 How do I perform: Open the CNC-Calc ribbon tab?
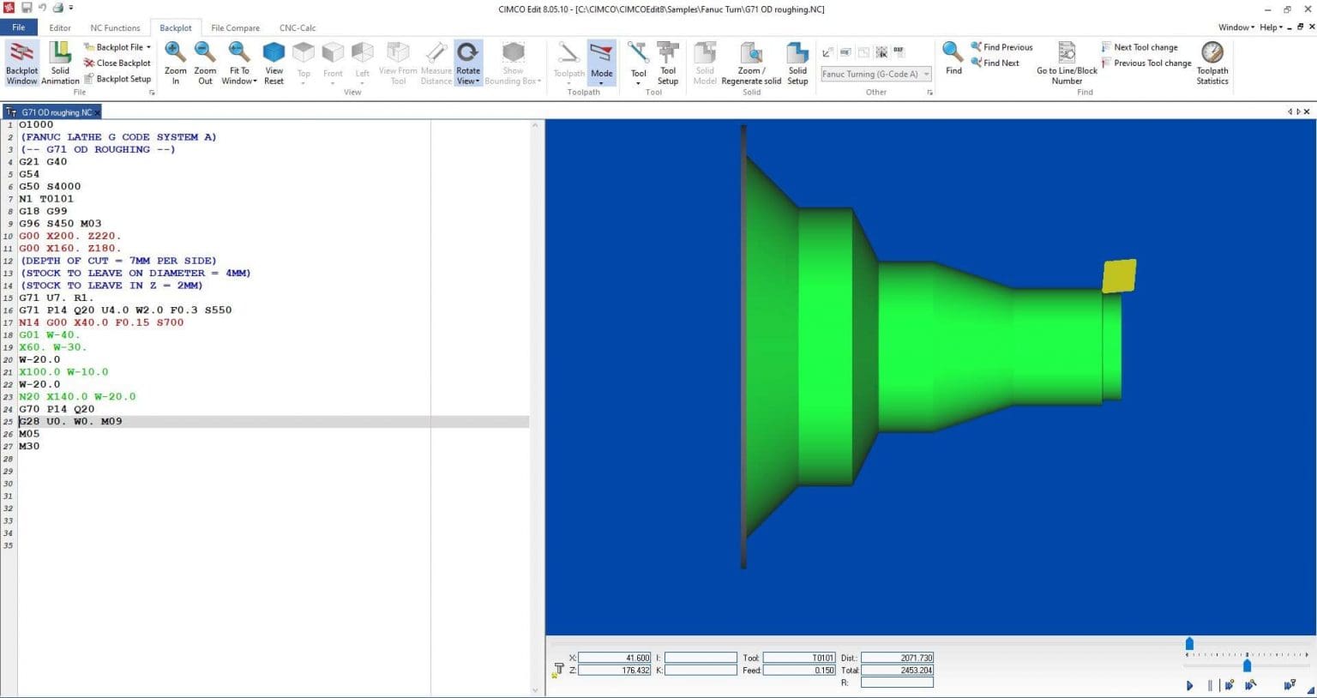pyautogui.click(x=297, y=27)
